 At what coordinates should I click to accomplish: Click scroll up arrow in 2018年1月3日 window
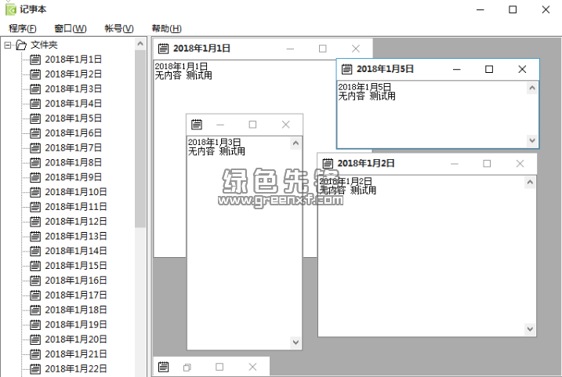(296, 143)
